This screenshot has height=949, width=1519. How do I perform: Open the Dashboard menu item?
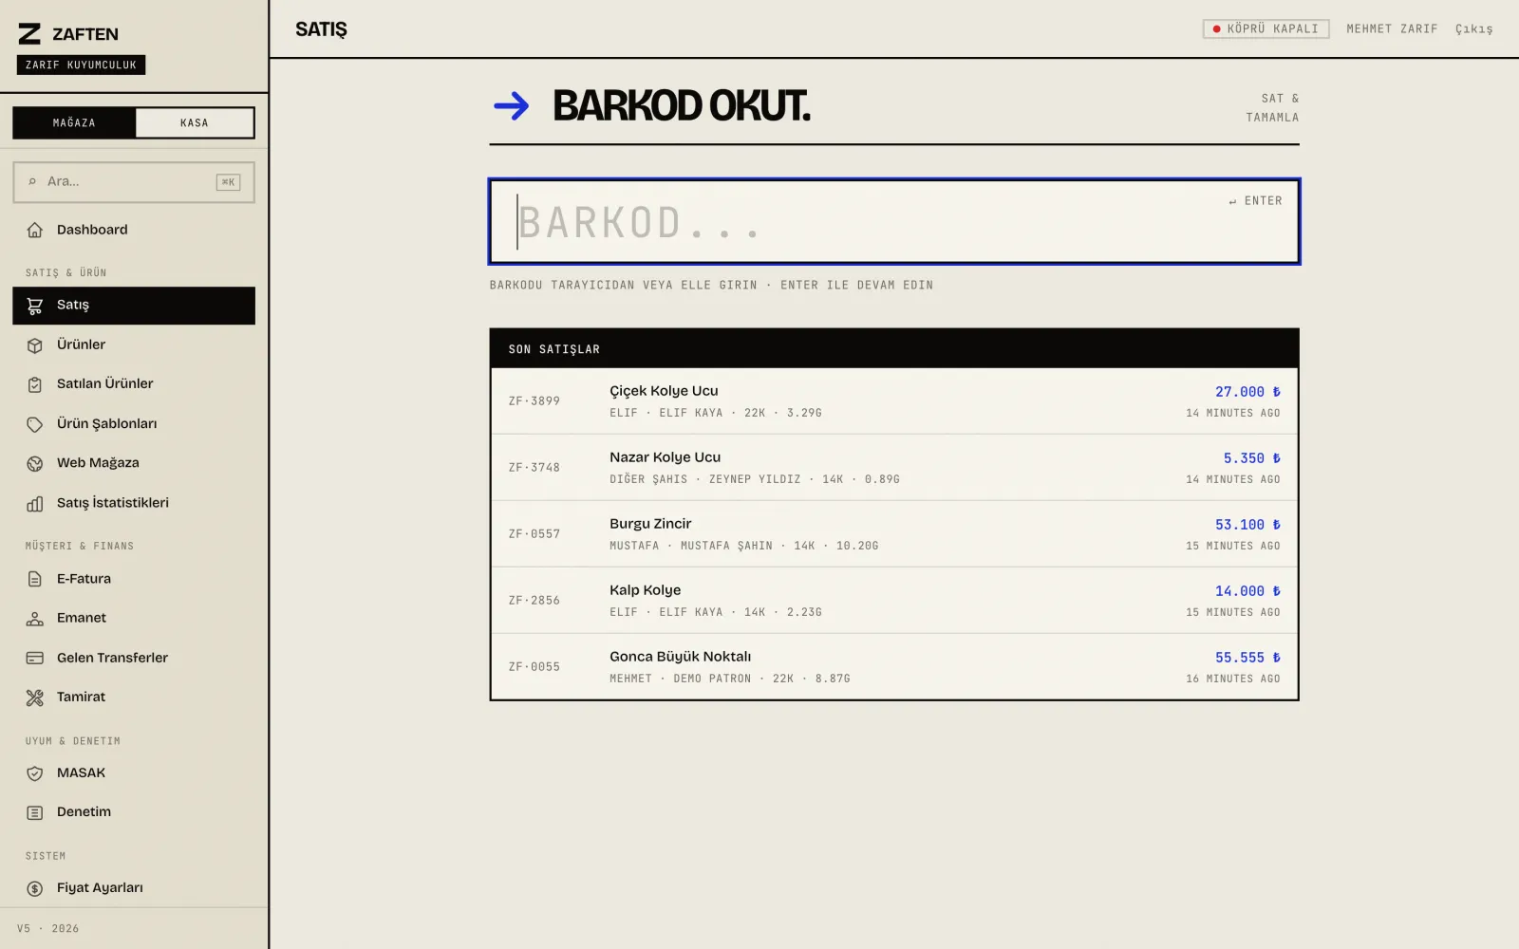coord(134,230)
